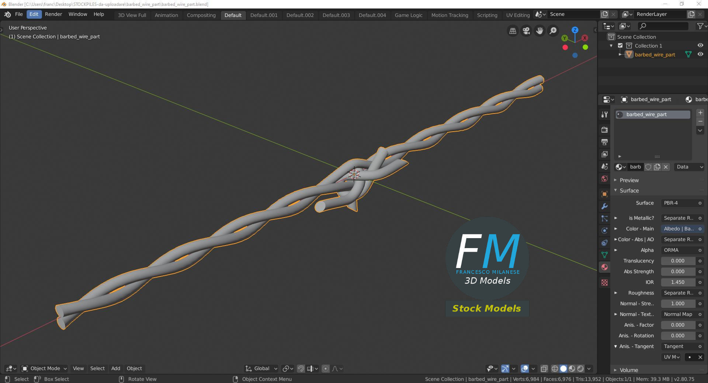
Task: Open Physics properties tab
Action: (604, 231)
